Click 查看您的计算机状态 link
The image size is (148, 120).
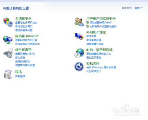[26, 23]
